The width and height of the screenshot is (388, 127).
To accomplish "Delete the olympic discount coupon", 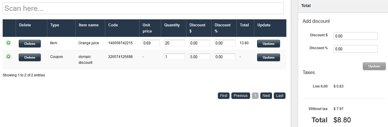I will pyautogui.click(x=30, y=57).
